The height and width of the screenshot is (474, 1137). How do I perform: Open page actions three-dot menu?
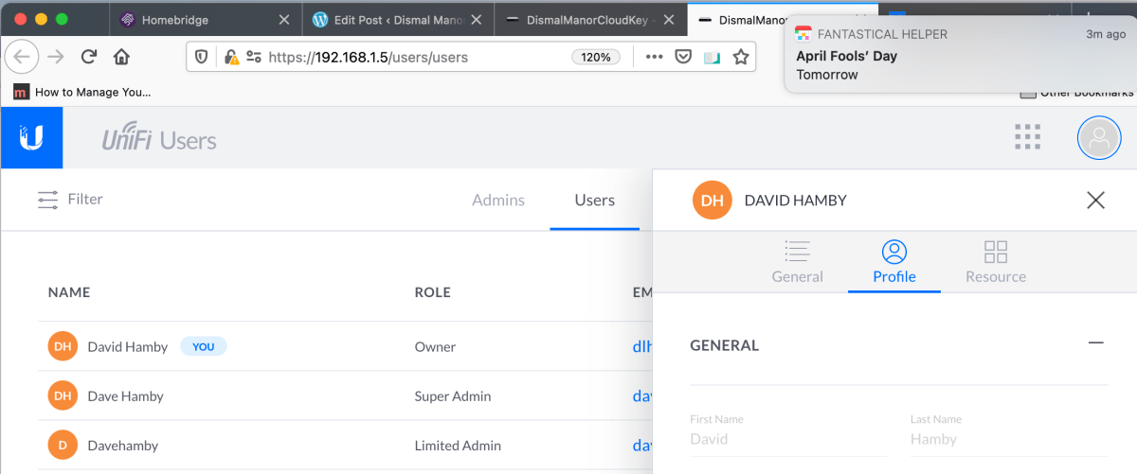coord(654,57)
